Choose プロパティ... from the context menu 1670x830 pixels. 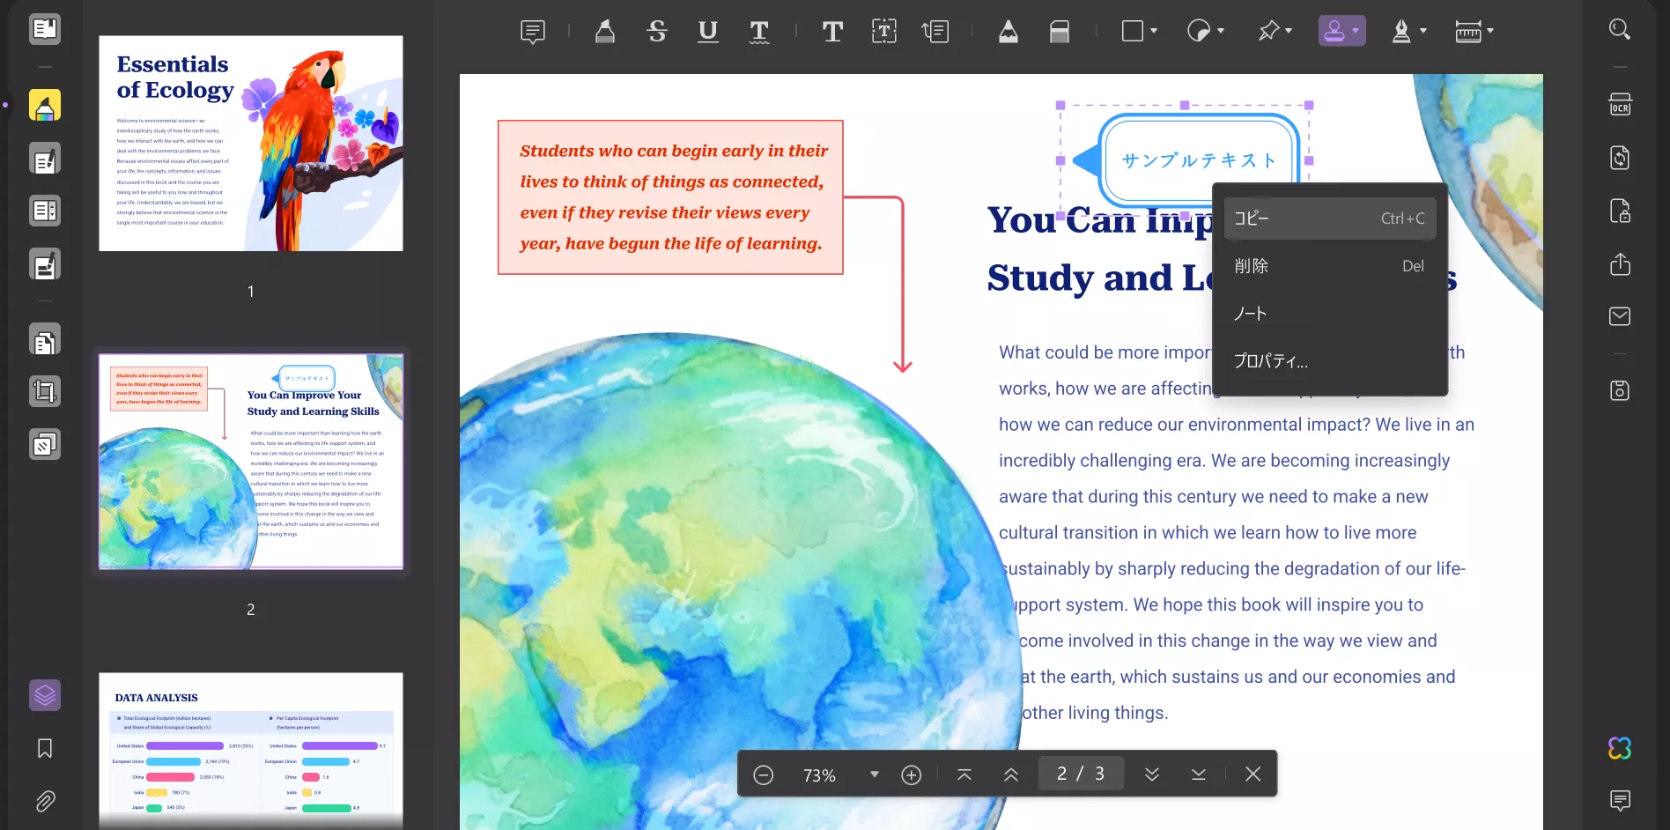[x=1330, y=361]
